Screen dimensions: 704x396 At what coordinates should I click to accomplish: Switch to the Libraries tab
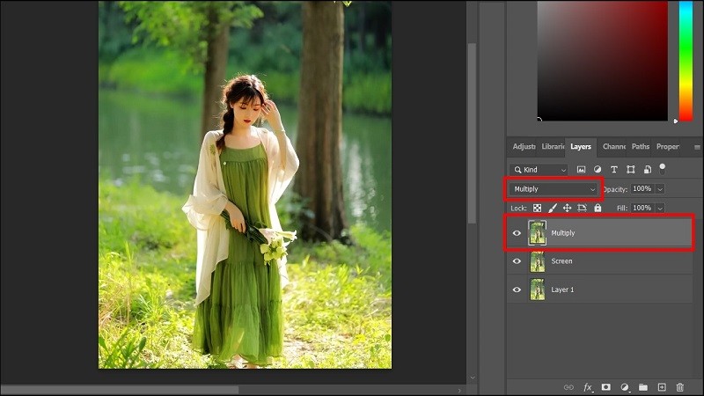[553, 146]
